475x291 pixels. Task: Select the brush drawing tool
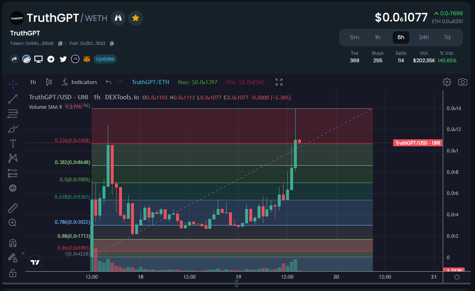(x=13, y=129)
